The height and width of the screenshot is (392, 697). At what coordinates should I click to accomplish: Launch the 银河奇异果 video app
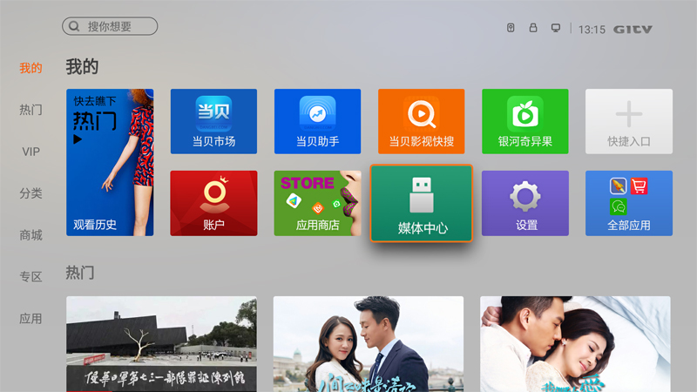525,121
